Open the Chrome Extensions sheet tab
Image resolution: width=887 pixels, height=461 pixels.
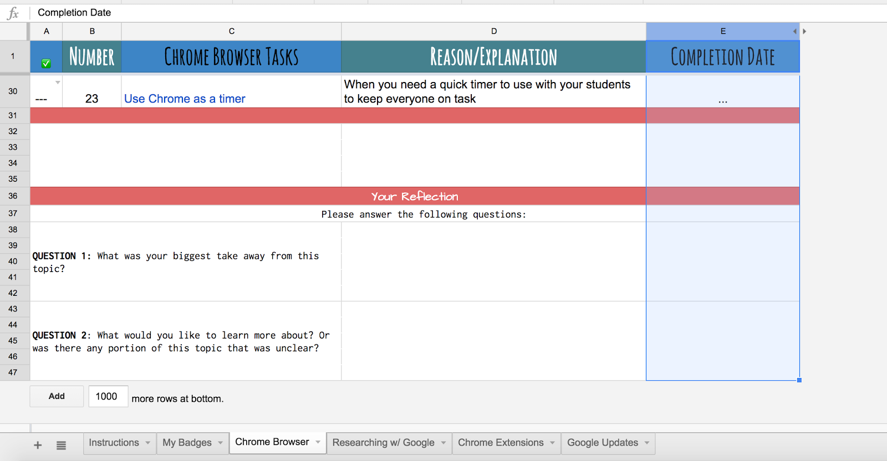click(x=500, y=443)
